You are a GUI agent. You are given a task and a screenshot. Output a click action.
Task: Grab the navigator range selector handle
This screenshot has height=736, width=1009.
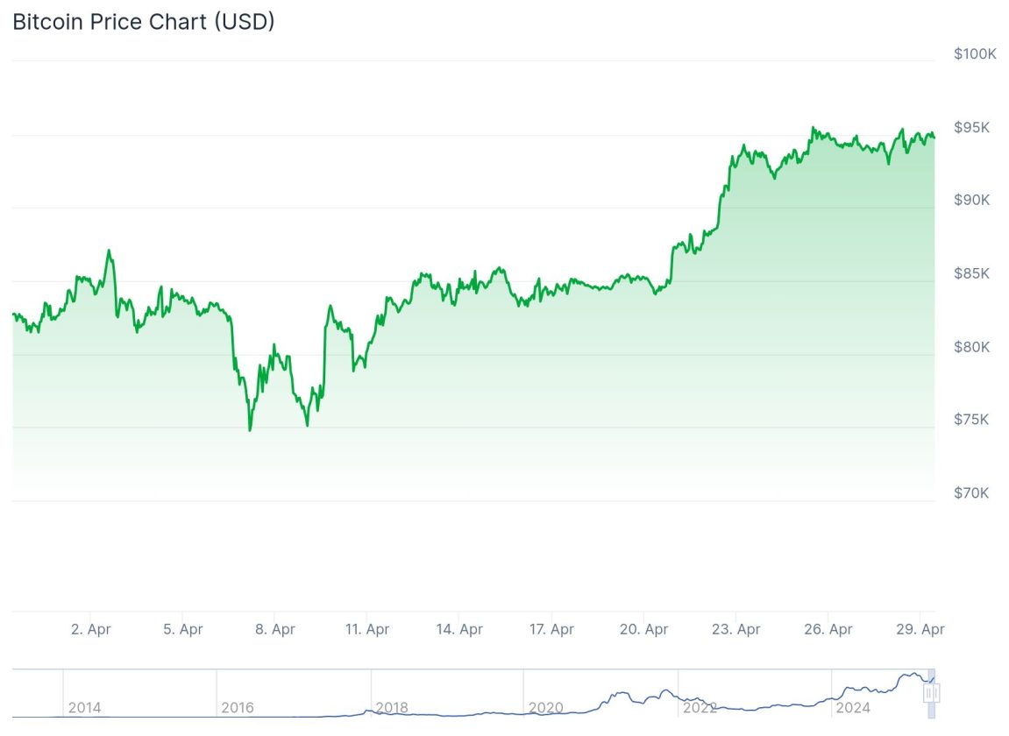(x=931, y=693)
